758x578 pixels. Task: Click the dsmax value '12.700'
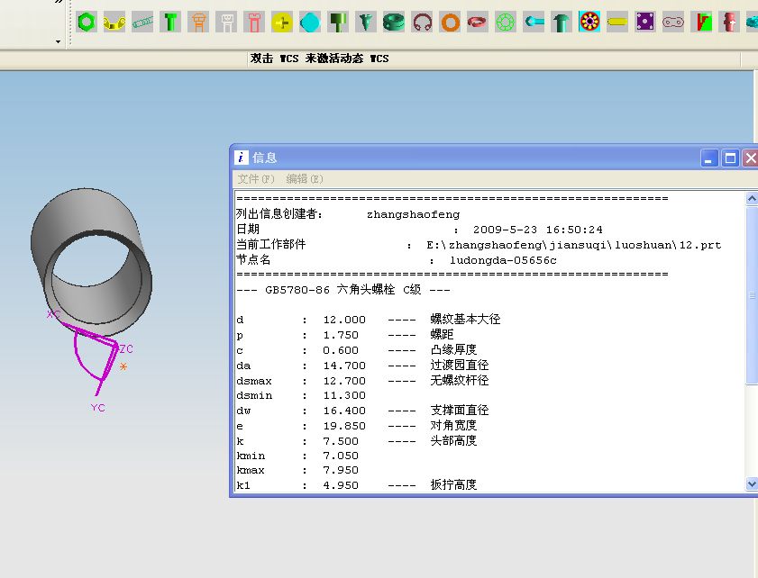[344, 381]
